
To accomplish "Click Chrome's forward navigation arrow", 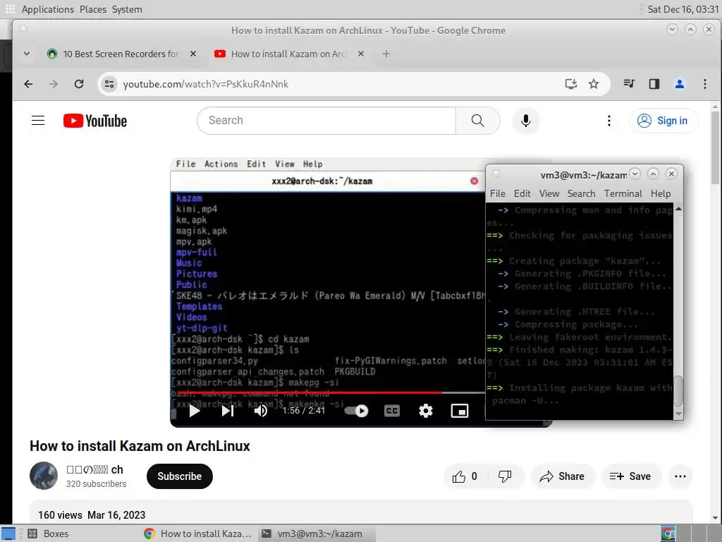I will pos(54,84).
